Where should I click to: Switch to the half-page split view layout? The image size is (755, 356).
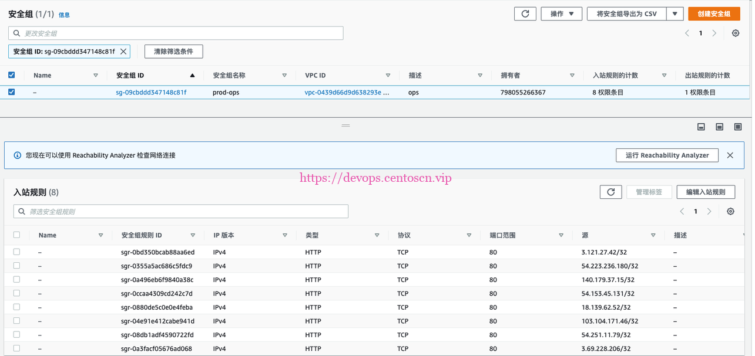click(719, 127)
